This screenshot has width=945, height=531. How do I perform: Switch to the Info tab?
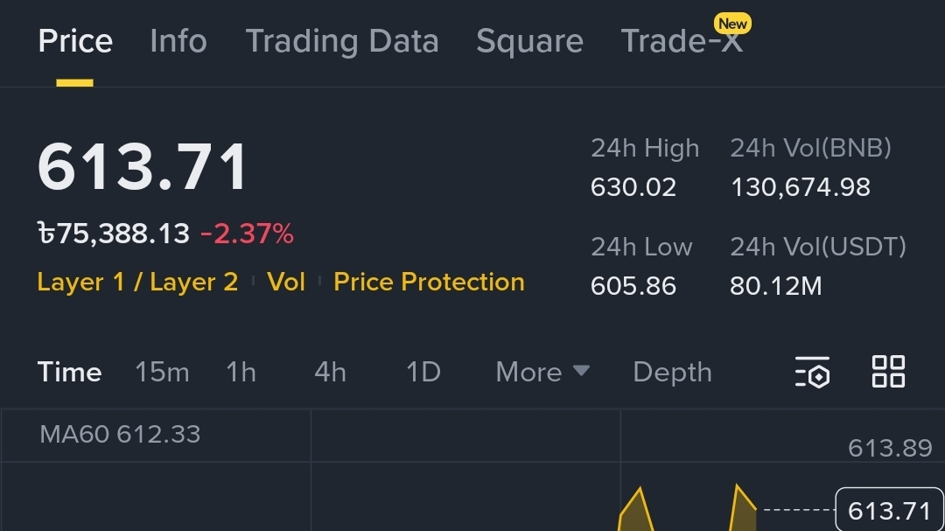178,41
